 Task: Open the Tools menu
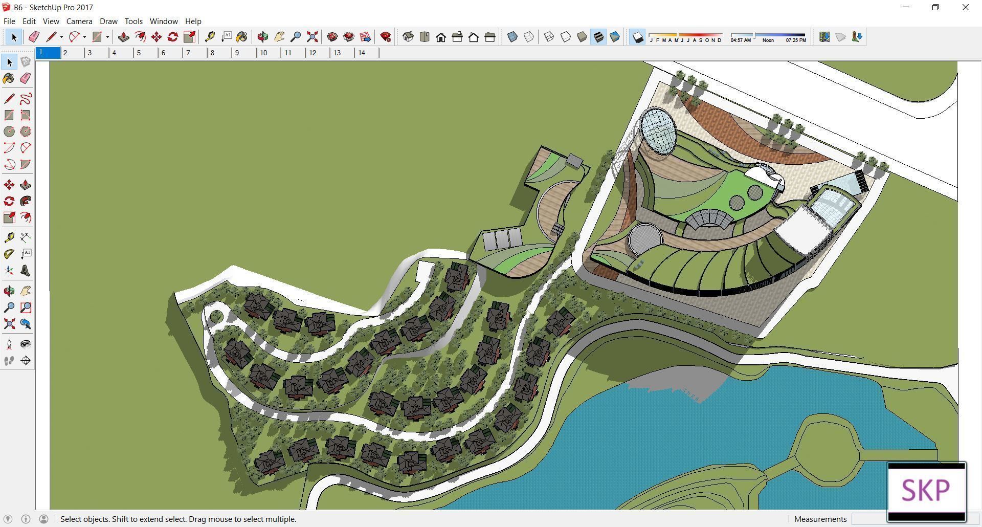point(133,21)
